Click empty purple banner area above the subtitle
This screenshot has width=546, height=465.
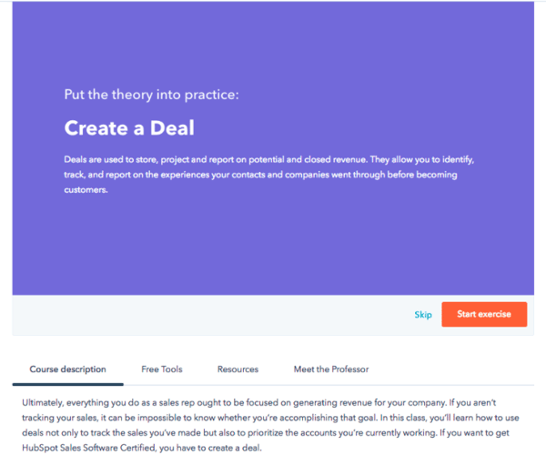273,45
